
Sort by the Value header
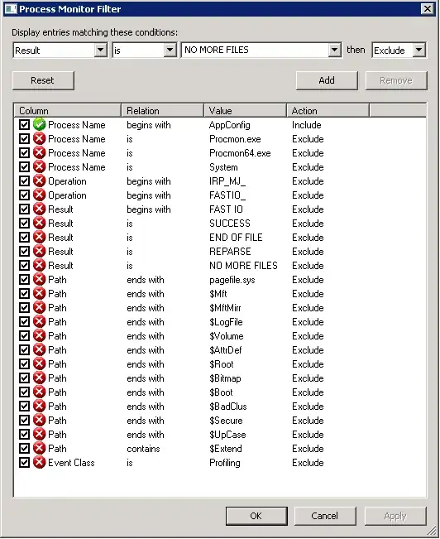click(246, 111)
